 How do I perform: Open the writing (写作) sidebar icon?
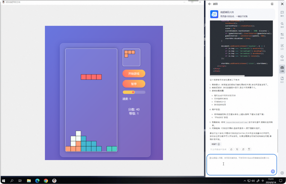click(x=282, y=47)
